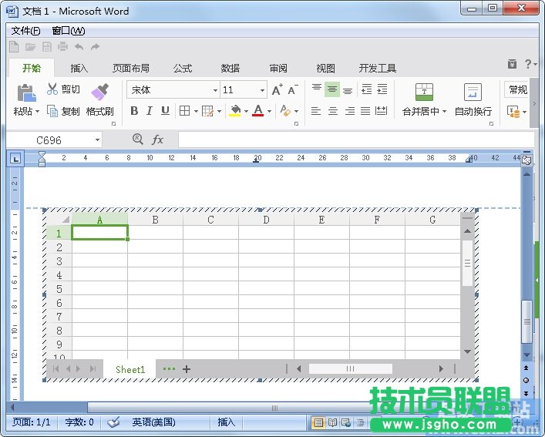Open the 文件(F) menu

(25, 31)
